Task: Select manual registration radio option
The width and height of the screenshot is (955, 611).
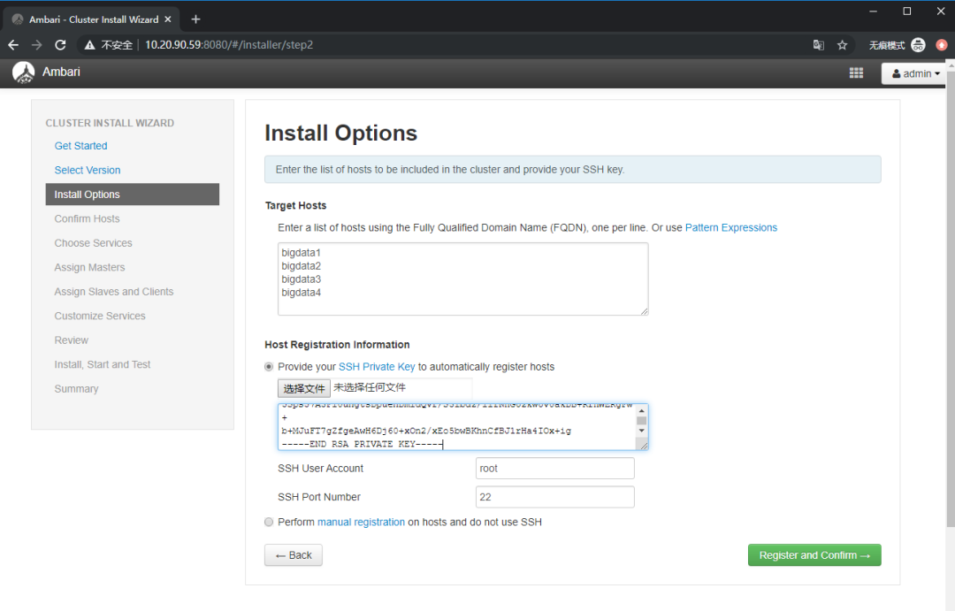Action: click(x=269, y=523)
